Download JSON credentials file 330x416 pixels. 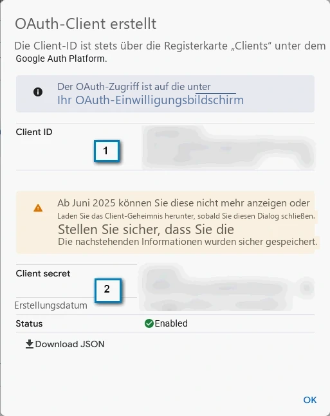pos(65,344)
